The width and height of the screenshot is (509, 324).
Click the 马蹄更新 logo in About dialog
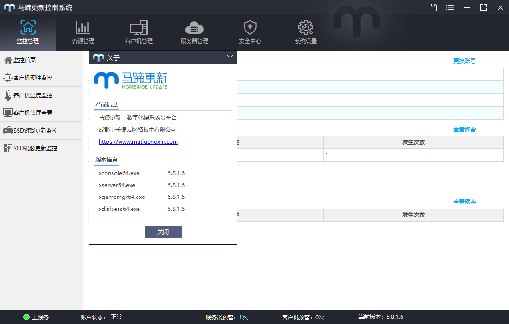[131, 80]
